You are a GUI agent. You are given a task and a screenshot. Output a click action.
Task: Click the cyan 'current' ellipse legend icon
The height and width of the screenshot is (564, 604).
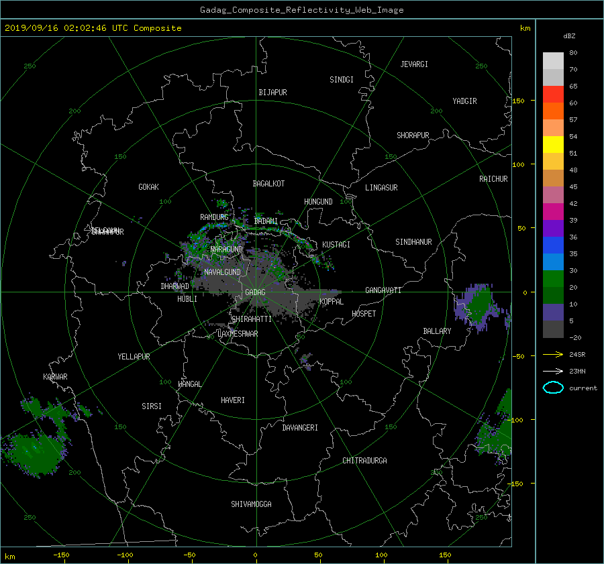[553, 388]
